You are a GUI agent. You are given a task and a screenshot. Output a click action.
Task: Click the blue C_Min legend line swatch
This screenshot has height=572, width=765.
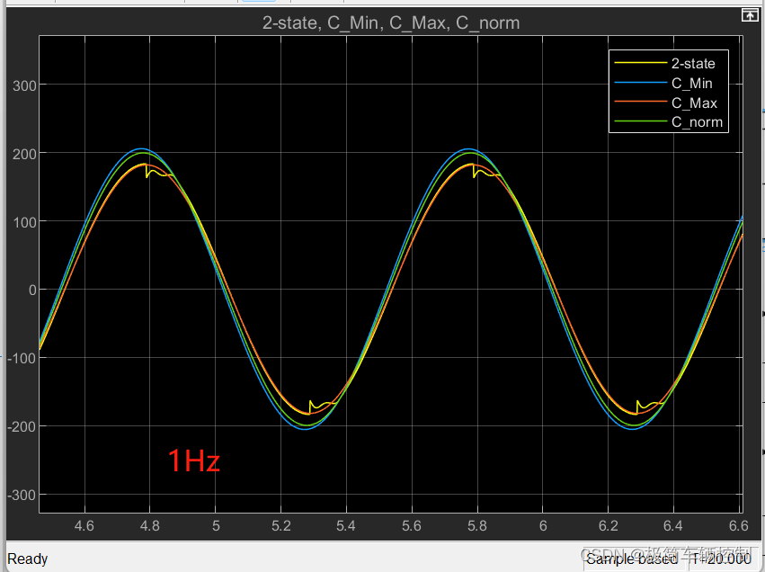coord(641,83)
